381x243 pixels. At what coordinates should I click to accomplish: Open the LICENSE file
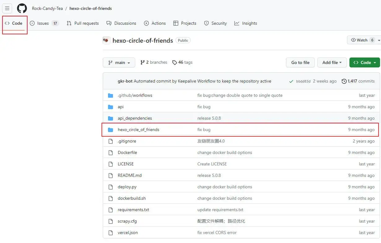(126, 164)
